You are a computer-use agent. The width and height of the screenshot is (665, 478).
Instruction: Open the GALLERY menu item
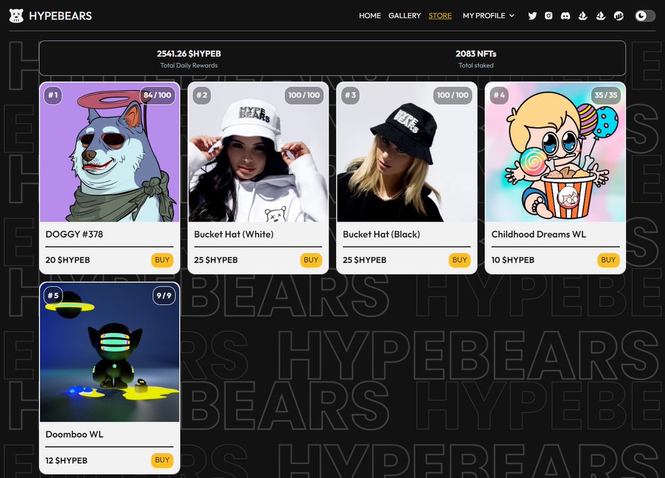tap(405, 16)
